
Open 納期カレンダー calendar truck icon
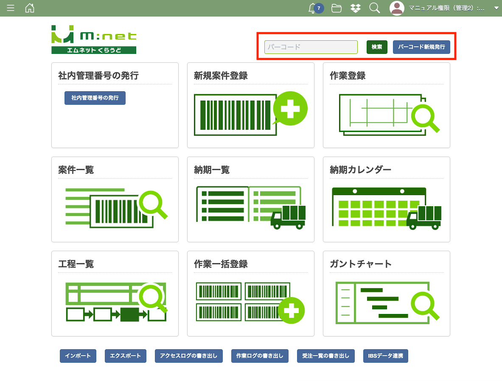[386, 208]
